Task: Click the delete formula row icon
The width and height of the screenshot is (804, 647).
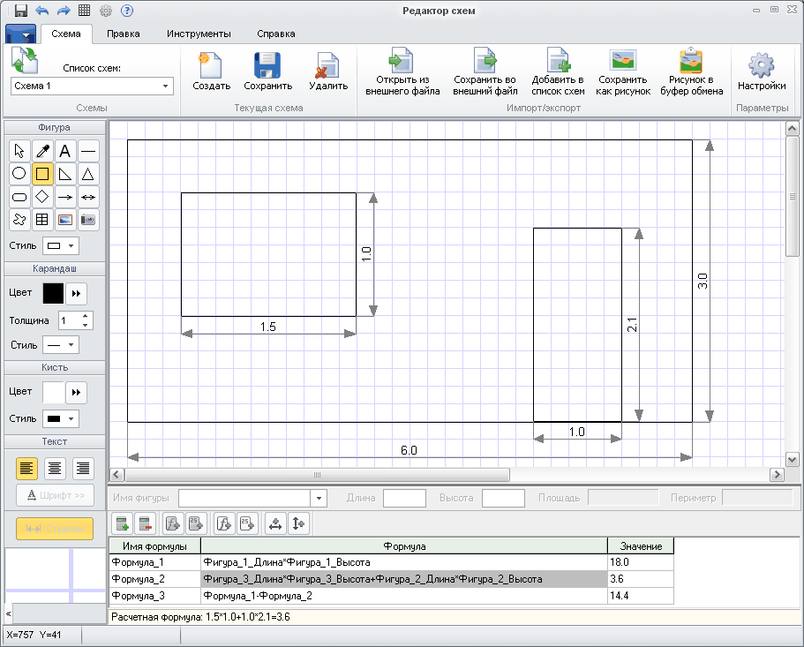Action: pyautogui.click(x=146, y=523)
